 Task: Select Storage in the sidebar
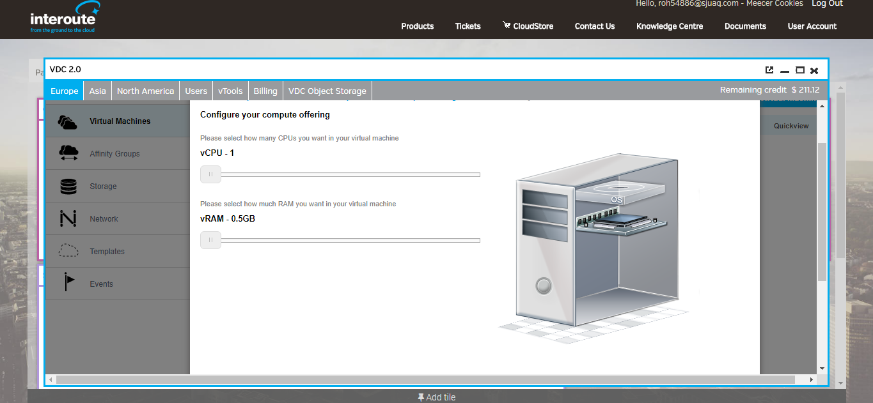[x=118, y=186]
